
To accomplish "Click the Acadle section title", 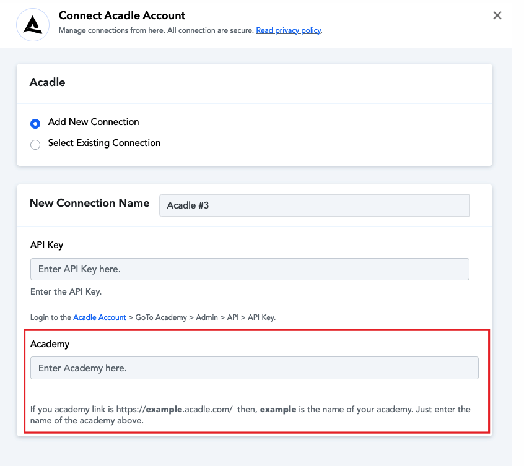I will click(x=48, y=82).
